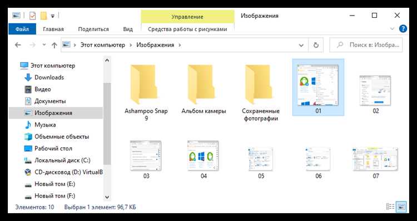This screenshot has height=221, width=417.
Task: Go up one folder level
Action: (54, 45)
